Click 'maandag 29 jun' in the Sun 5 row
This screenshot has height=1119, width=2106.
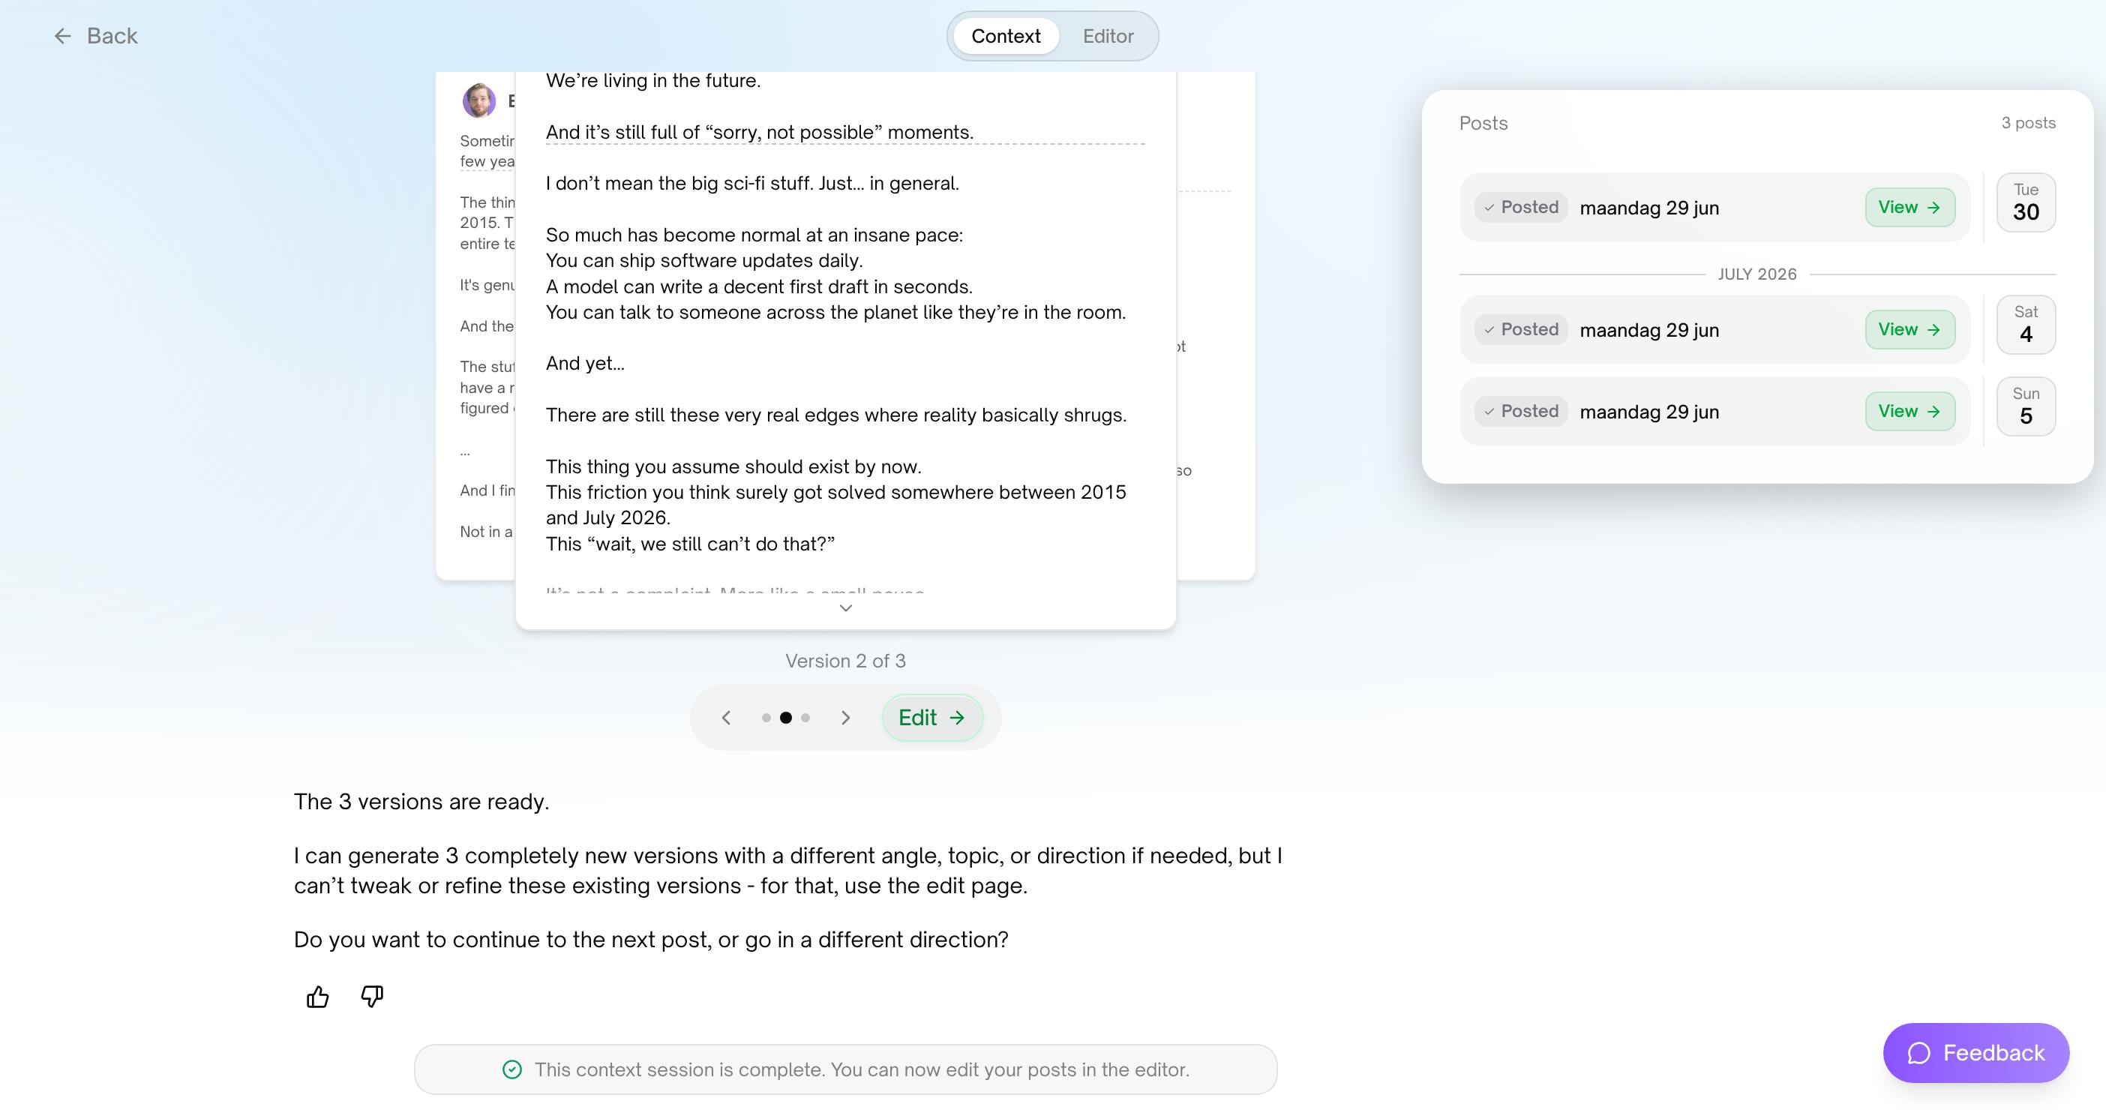tap(1649, 412)
